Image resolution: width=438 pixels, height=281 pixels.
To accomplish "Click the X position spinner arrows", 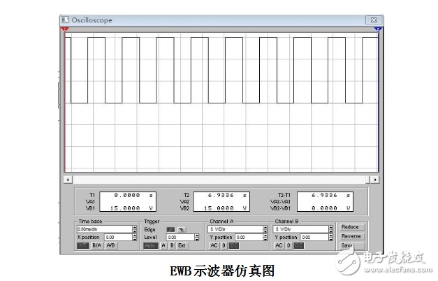I will coord(135,238).
